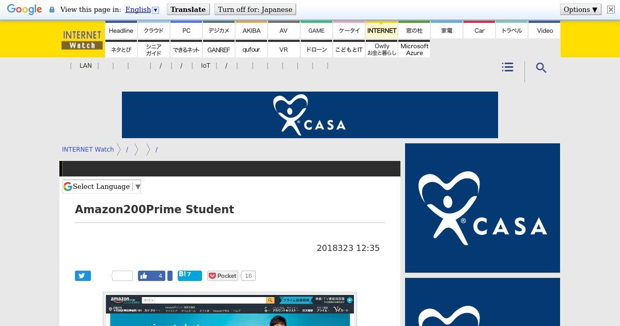Share the article on Twitter
Image resolution: width=620 pixels, height=326 pixels.
pyautogui.click(x=83, y=276)
